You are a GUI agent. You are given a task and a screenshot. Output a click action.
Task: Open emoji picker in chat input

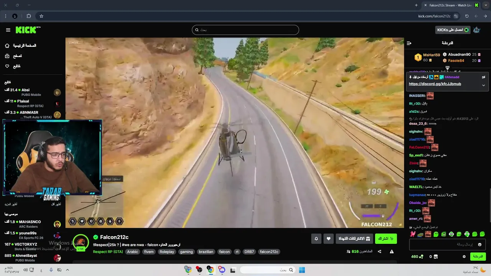[x=479, y=245]
